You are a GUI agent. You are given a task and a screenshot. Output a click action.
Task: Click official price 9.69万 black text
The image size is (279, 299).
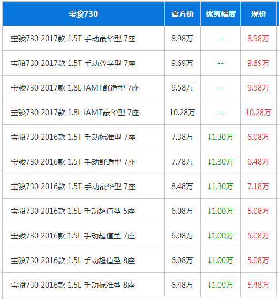point(182,63)
